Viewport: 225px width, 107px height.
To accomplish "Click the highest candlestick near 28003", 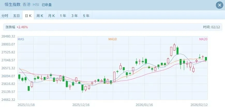I will [x=174, y=47].
